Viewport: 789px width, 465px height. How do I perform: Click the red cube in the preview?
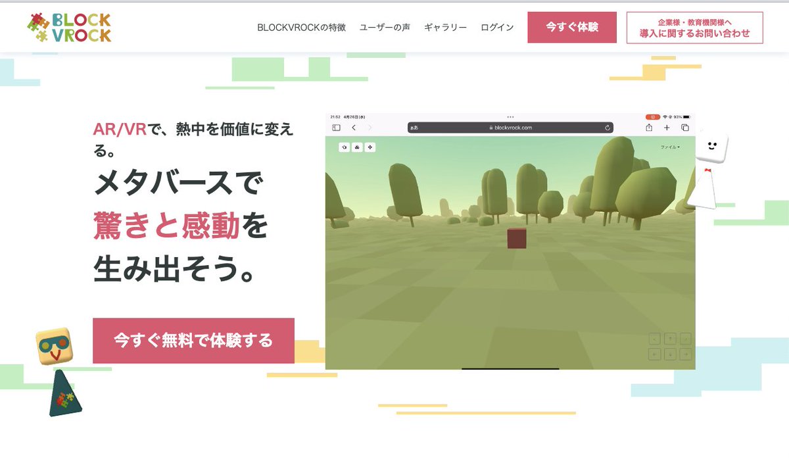click(517, 239)
